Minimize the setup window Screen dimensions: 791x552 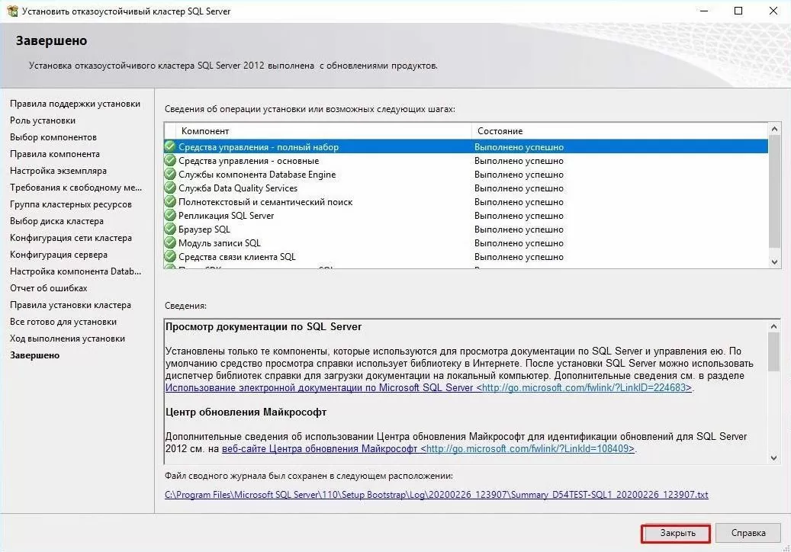705,11
